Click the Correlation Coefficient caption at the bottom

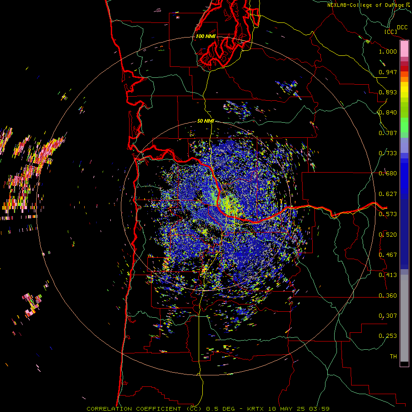coord(208,409)
